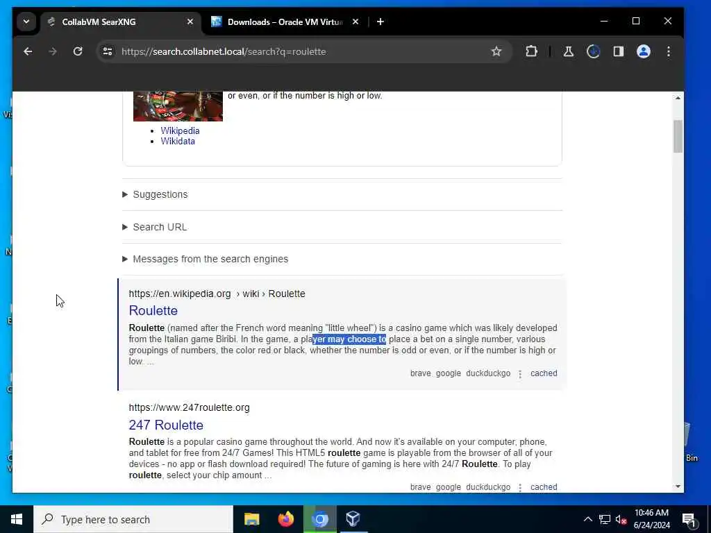The height and width of the screenshot is (533, 711).
Task: Open more options dots on 247 Roulette result
Action: pyautogui.click(x=520, y=487)
